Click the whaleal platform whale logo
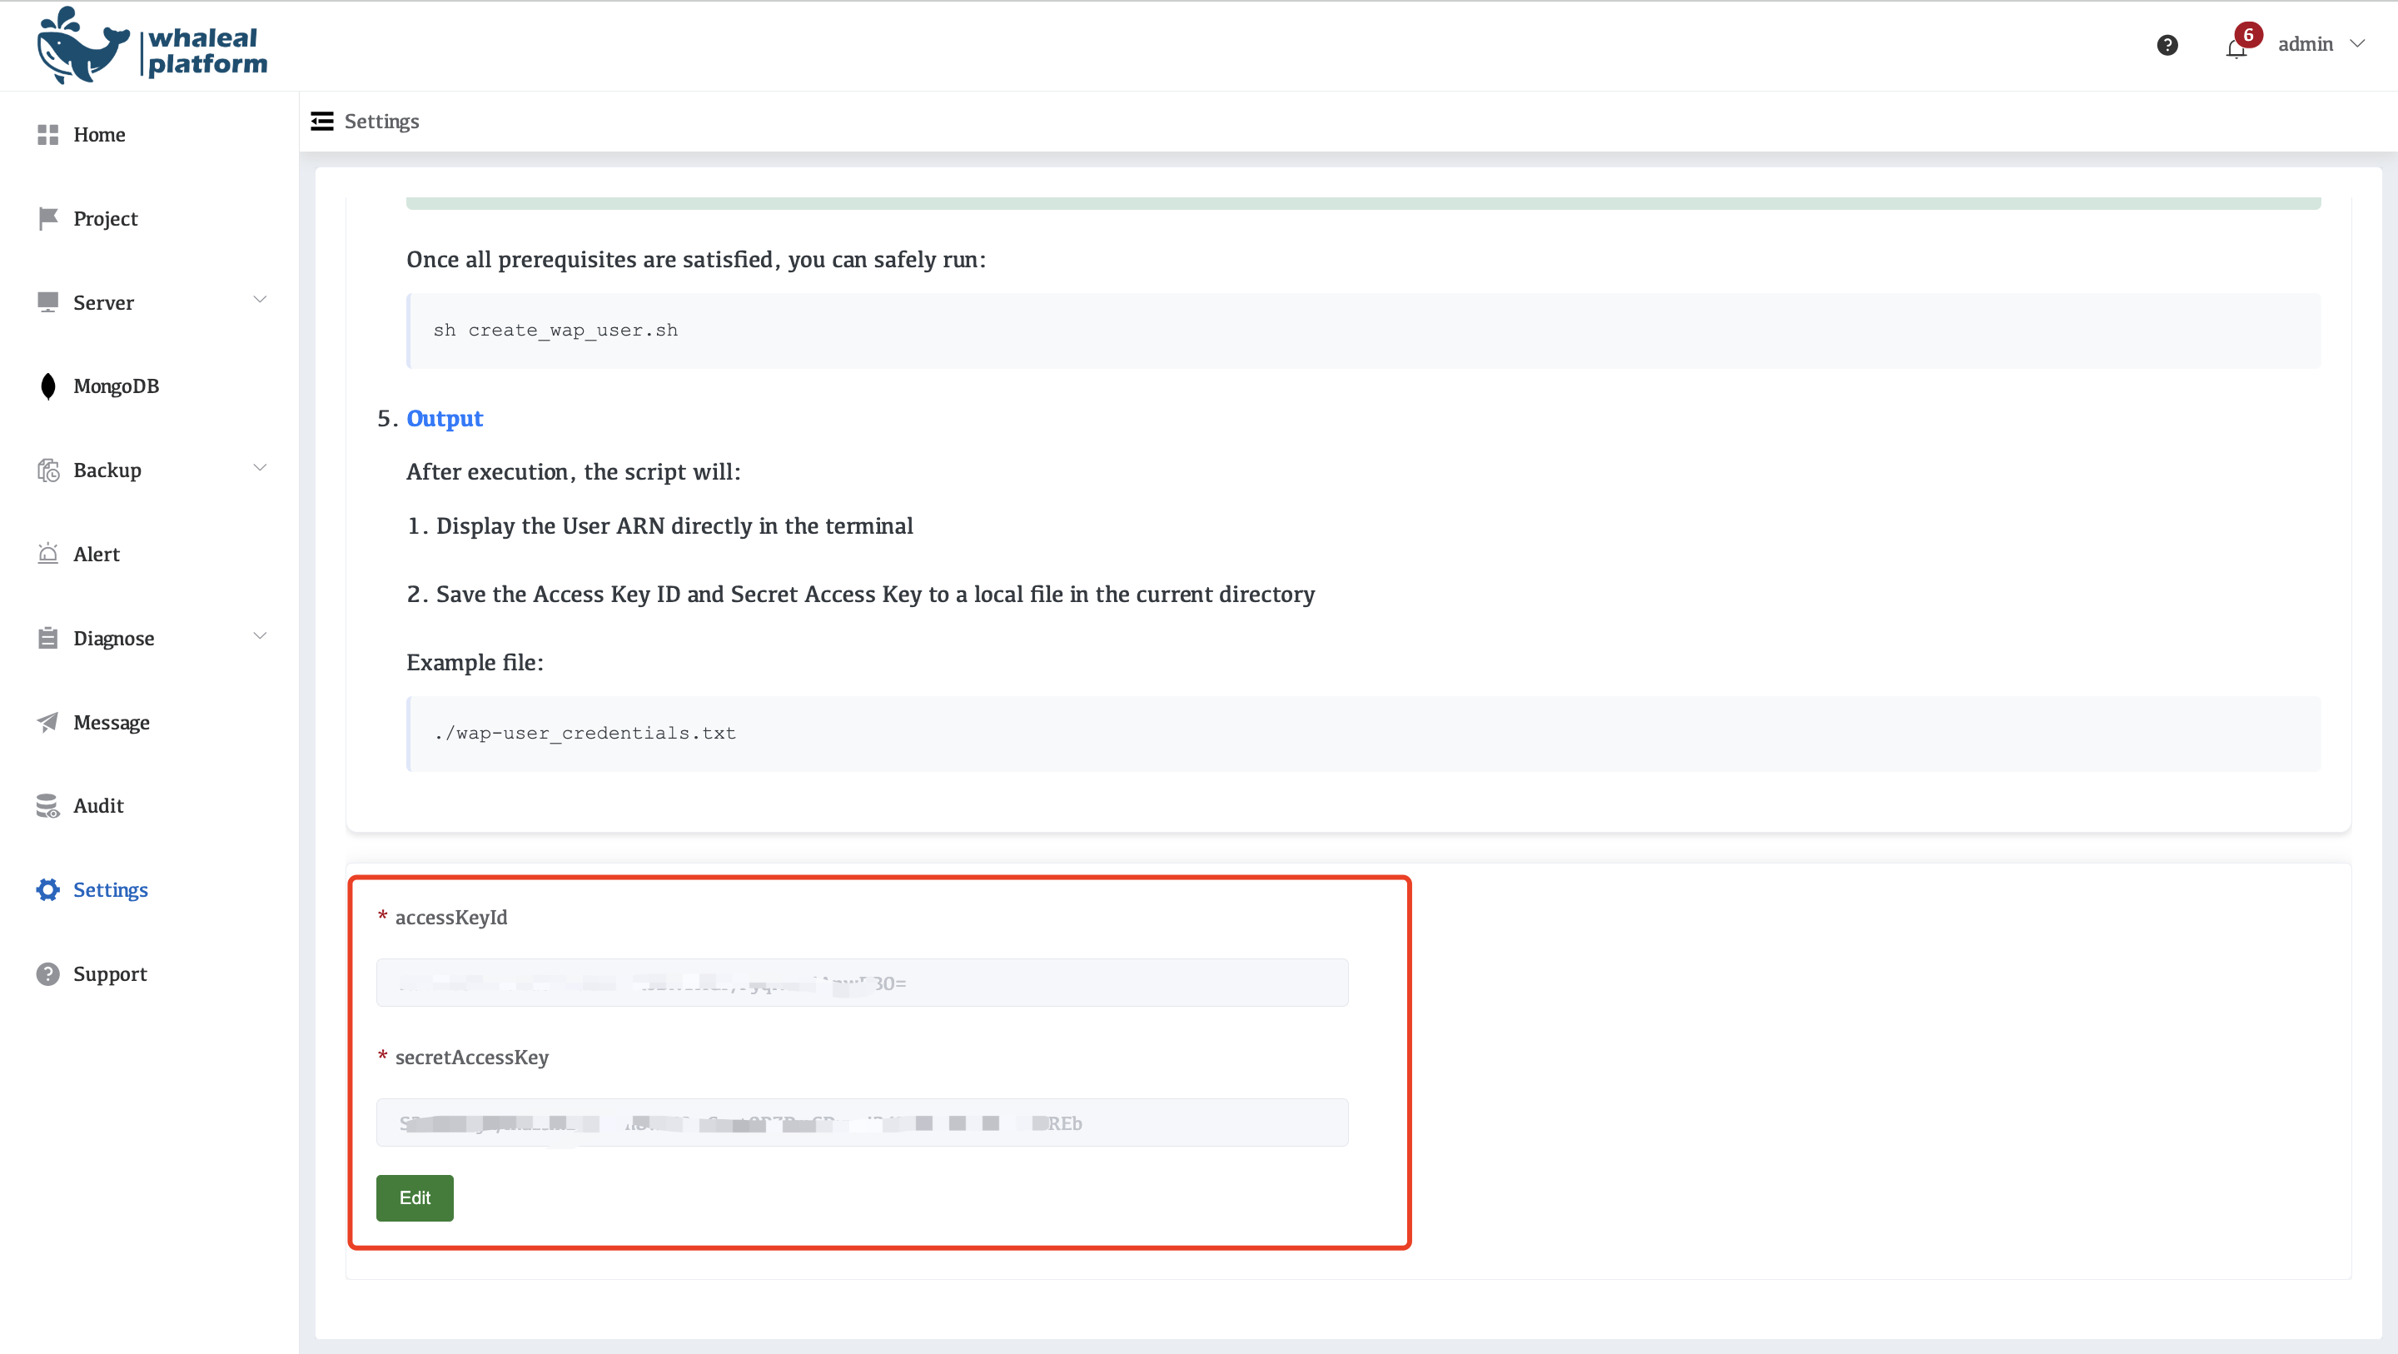The image size is (2398, 1354). [82, 47]
